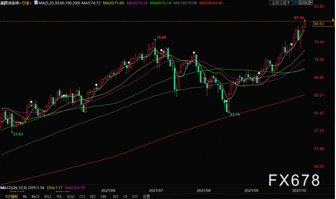This screenshot has width=336, height=199.
Task: Click the last chart toolbar icon at top right
Action: pos(311,2)
